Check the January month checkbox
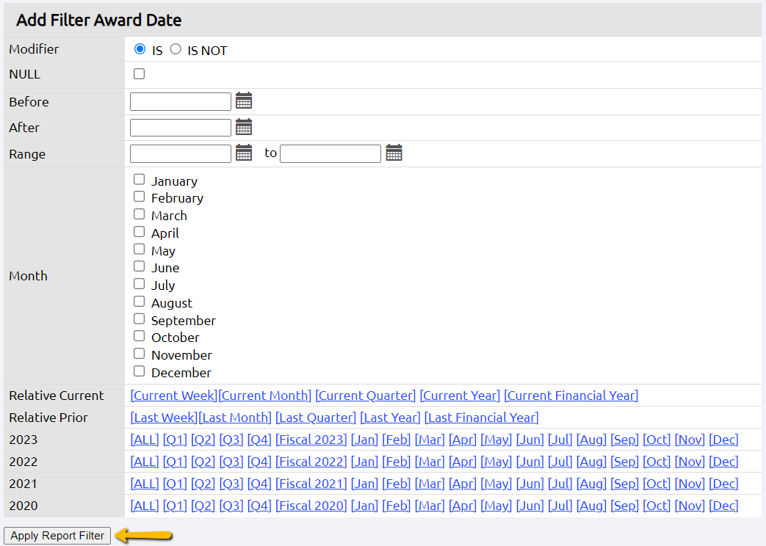Viewport: 766px width, 546px height. click(139, 178)
